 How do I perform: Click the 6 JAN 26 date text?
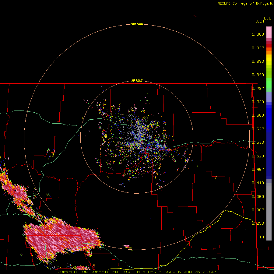tap(189, 272)
